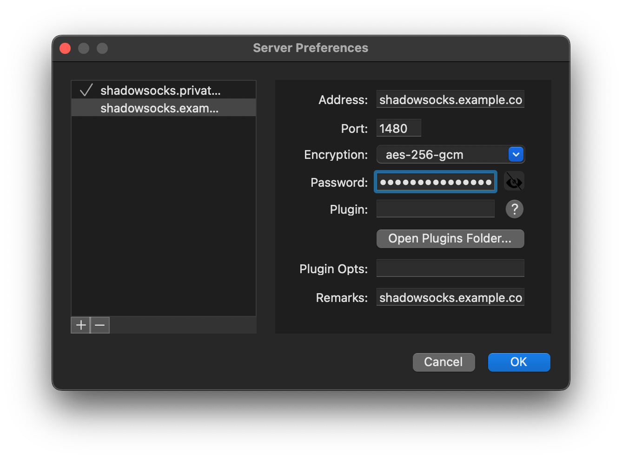The width and height of the screenshot is (622, 459).
Task: Focus the Remarks text field
Action: point(450,297)
